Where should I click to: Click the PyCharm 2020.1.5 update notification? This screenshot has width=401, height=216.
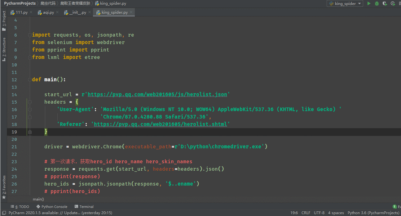[x=60, y=213]
